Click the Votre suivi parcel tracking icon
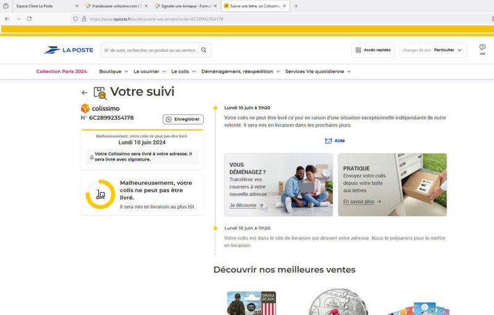Screen dimensions: 494x315 100,93
